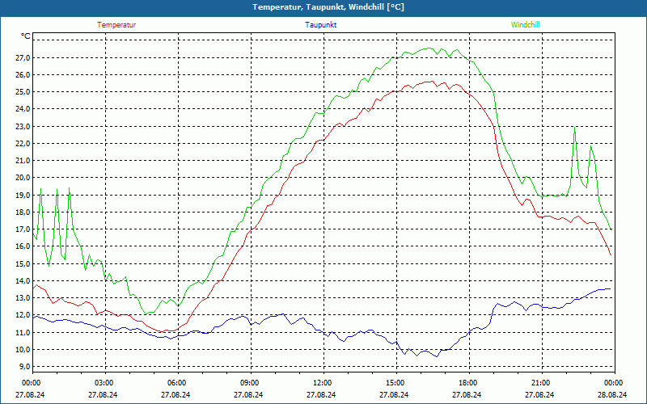The height and width of the screenshot is (404, 647).
Task: Click the '22,0' y-axis value
Action: (23, 144)
